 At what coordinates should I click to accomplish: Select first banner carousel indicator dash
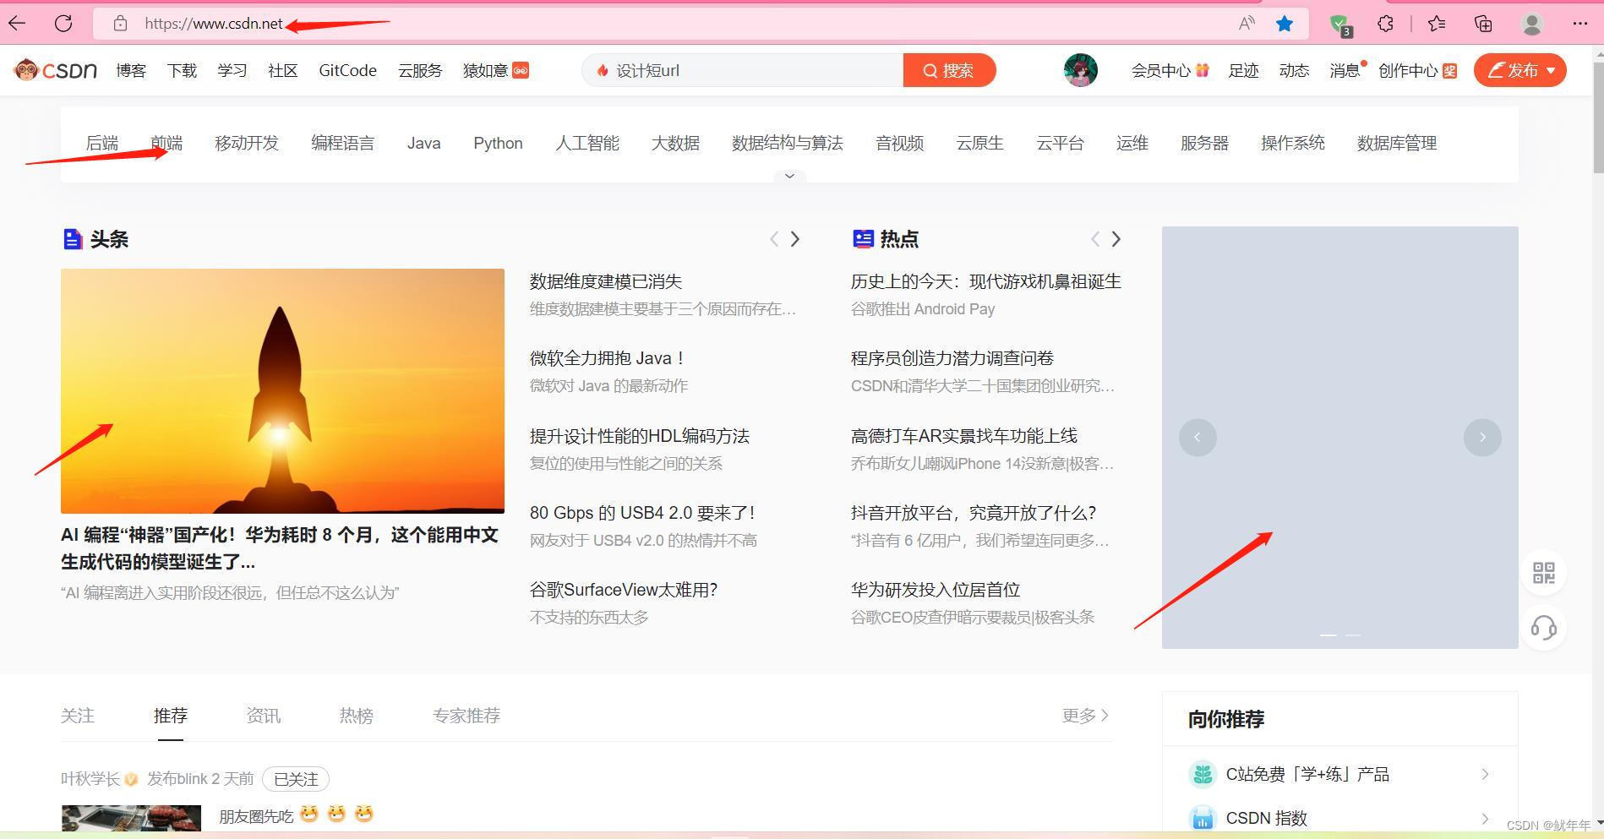[x=1328, y=635]
